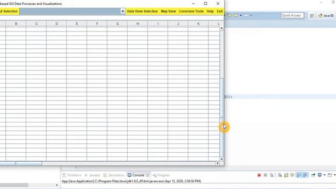Click Back navigation arrow in Eclipse toolbar
The height and width of the screenshot is (189, 336).
coord(229,15)
